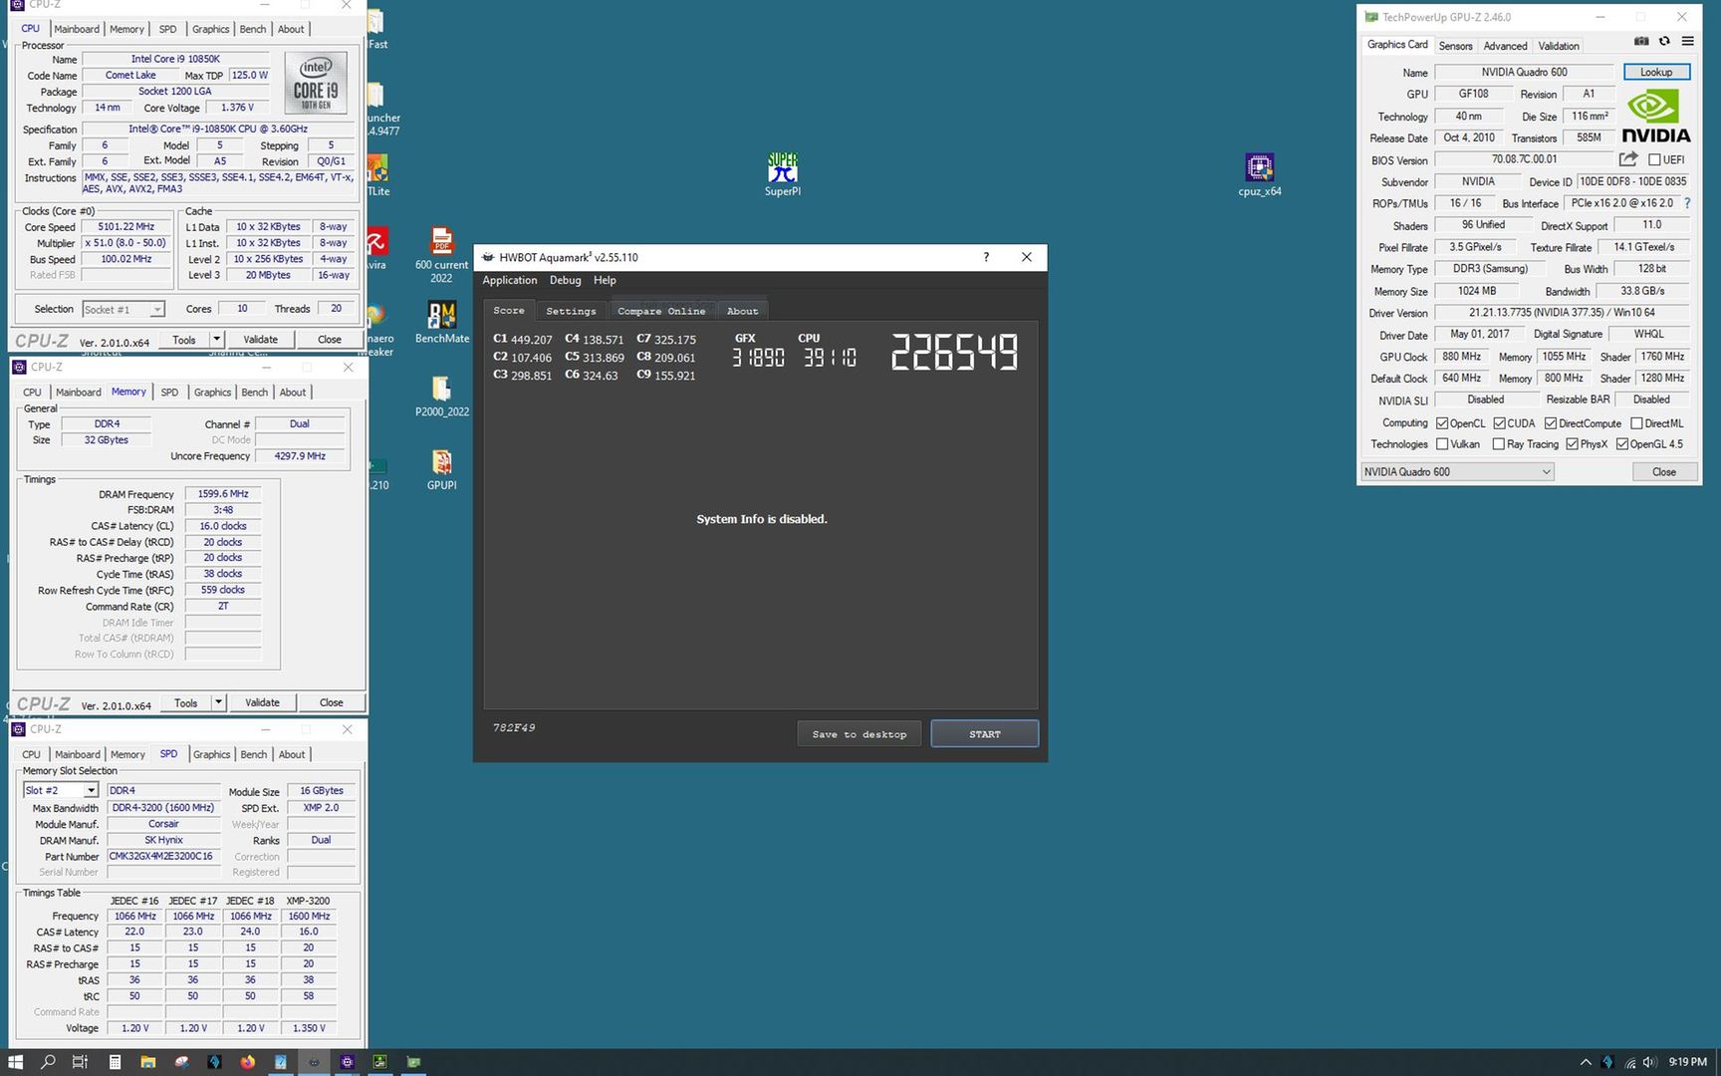Screen dimensions: 1721x1076
Task: Open the GPUPI desktop icon
Action: [x=442, y=469]
